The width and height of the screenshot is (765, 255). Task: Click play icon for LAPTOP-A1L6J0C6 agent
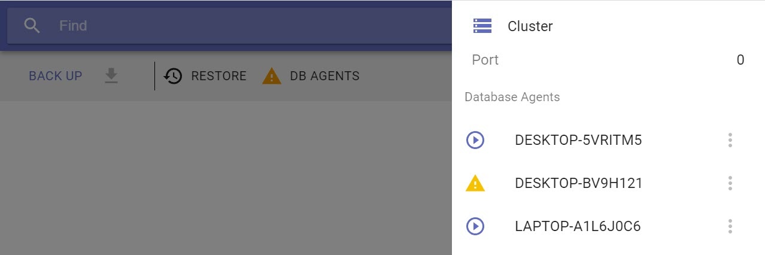tap(475, 226)
